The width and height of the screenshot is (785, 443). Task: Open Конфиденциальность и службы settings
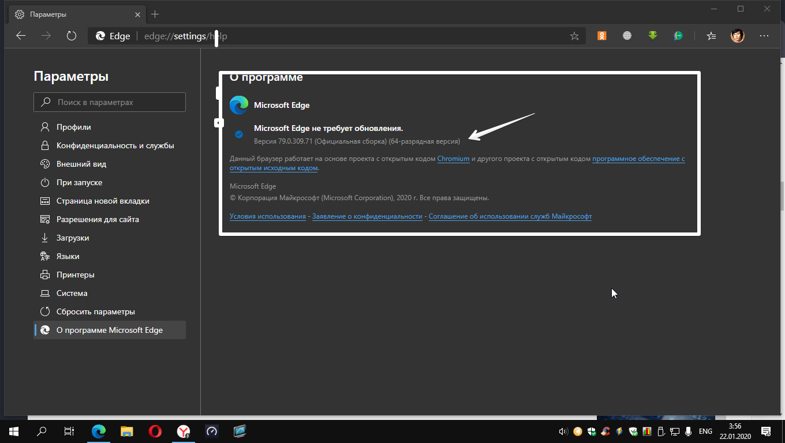click(110, 145)
